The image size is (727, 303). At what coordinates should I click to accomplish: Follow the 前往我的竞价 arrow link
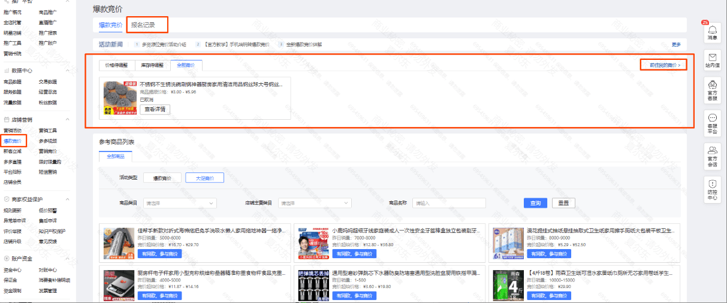coord(663,65)
